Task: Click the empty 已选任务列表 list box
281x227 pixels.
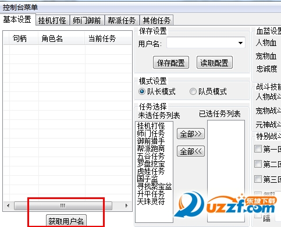Action: (226, 171)
